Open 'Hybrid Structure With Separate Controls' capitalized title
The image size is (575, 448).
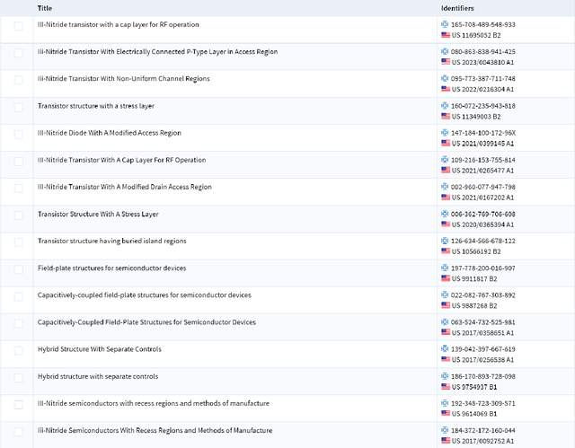pyautogui.click(x=100, y=349)
